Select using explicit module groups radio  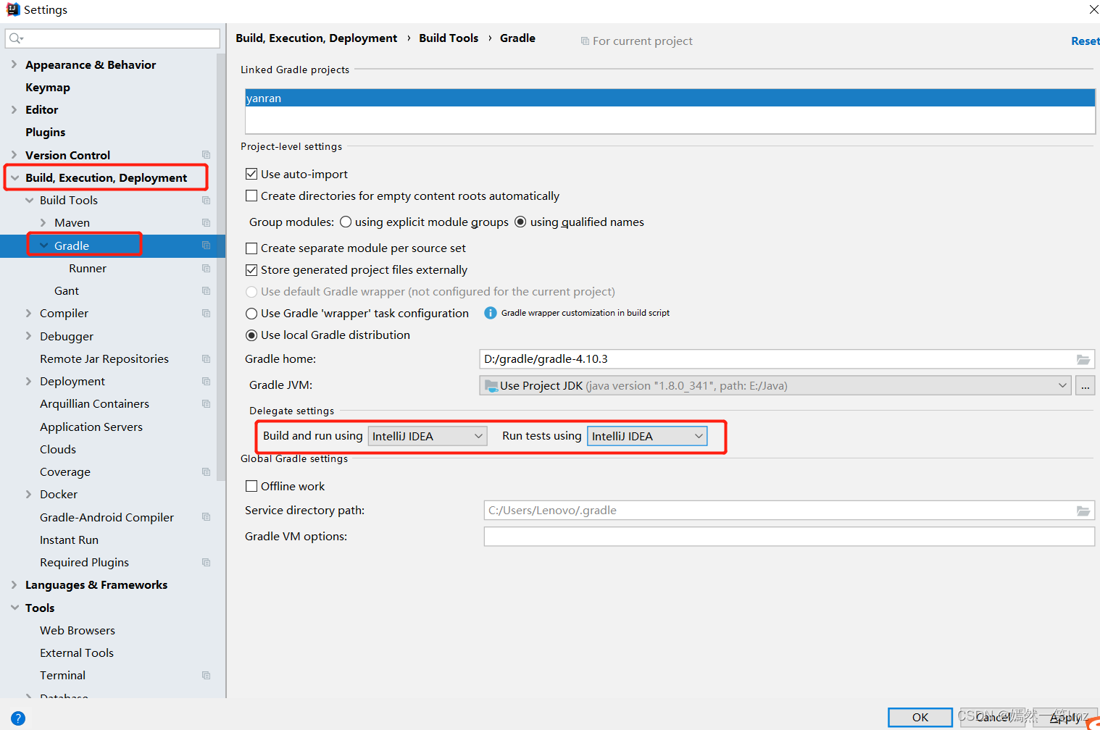click(346, 222)
